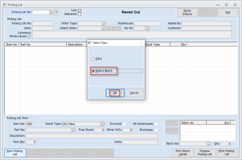Click the Print Picking List button

pyautogui.click(x=227, y=153)
